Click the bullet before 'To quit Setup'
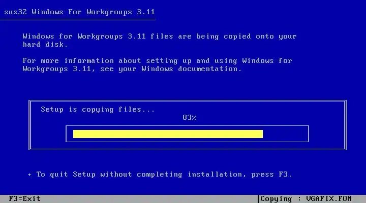This screenshot has width=366, height=203. click(x=29, y=175)
